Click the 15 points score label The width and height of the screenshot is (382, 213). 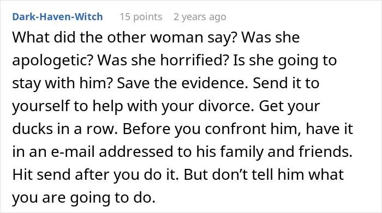141,17
